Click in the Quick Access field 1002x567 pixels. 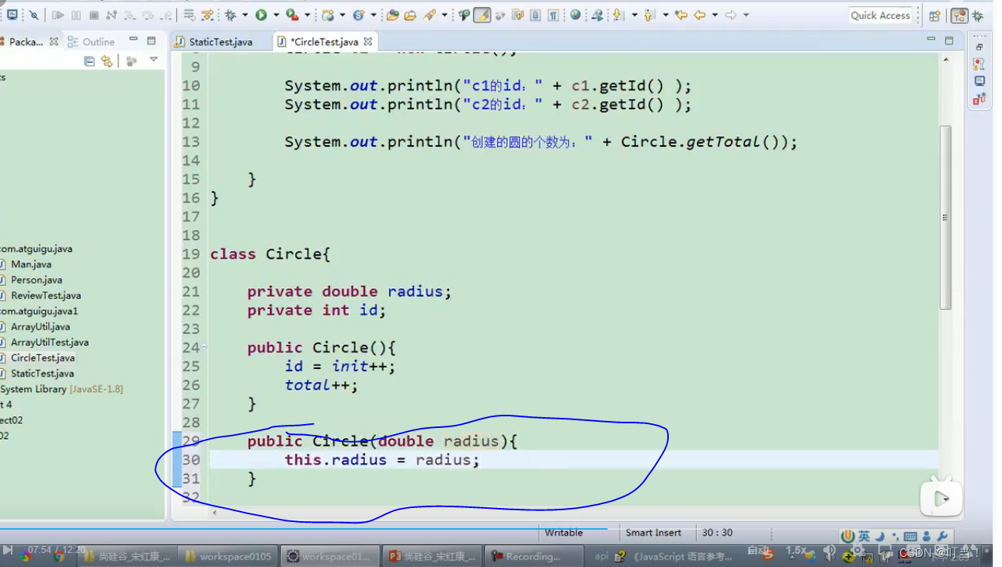(880, 15)
